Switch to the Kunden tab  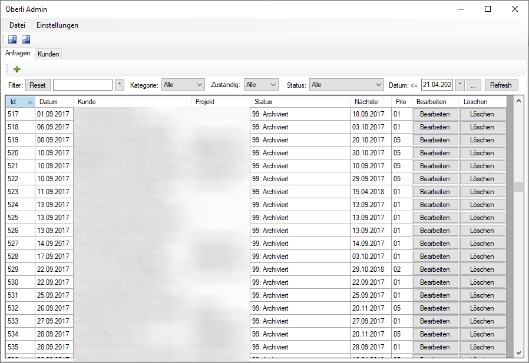pos(48,54)
